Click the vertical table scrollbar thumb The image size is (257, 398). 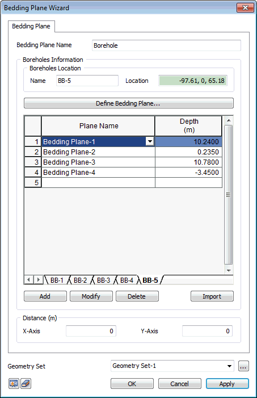(x=228, y=195)
